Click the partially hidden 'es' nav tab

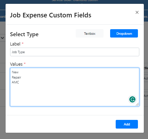[x=146, y=17]
